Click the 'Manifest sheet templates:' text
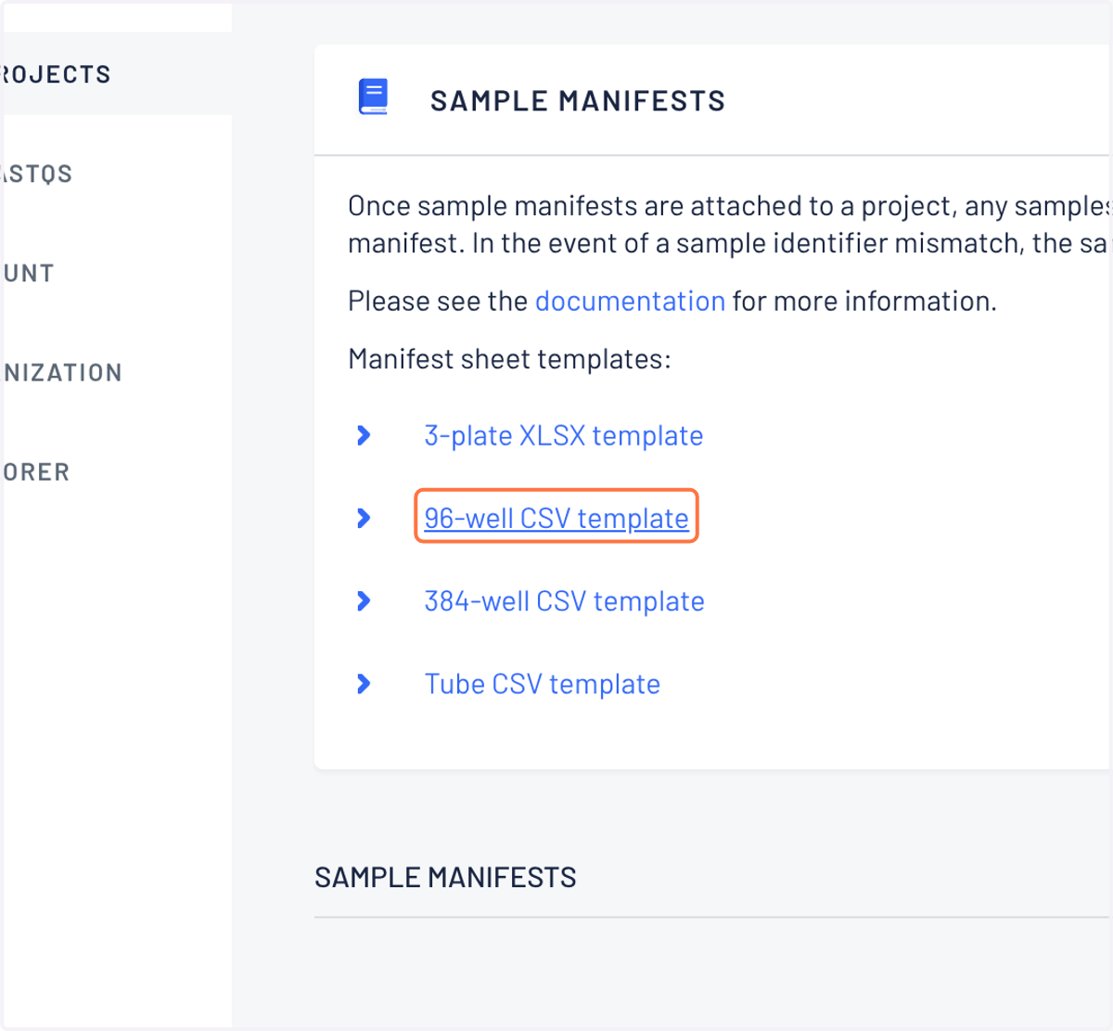This screenshot has height=1031, width=1113. tap(509, 359)
